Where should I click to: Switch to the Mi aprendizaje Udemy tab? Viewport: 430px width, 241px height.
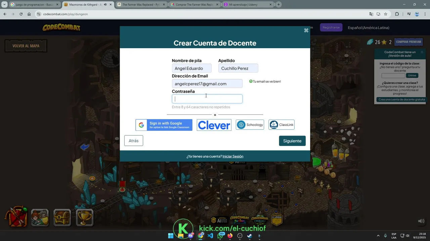coord(248,5)
